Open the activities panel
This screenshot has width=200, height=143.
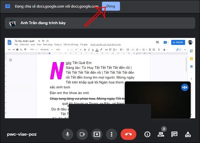point(188,134)
